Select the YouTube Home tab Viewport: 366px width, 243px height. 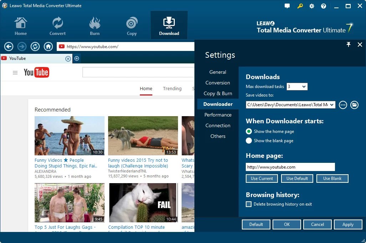click(x=146, y=89)
